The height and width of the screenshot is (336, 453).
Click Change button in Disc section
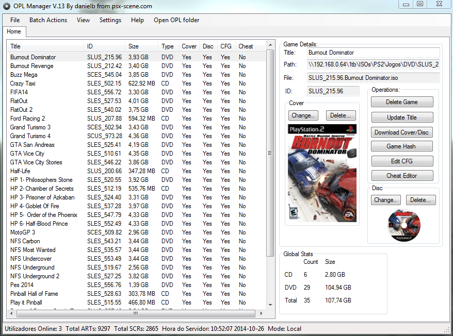(386, 200)
